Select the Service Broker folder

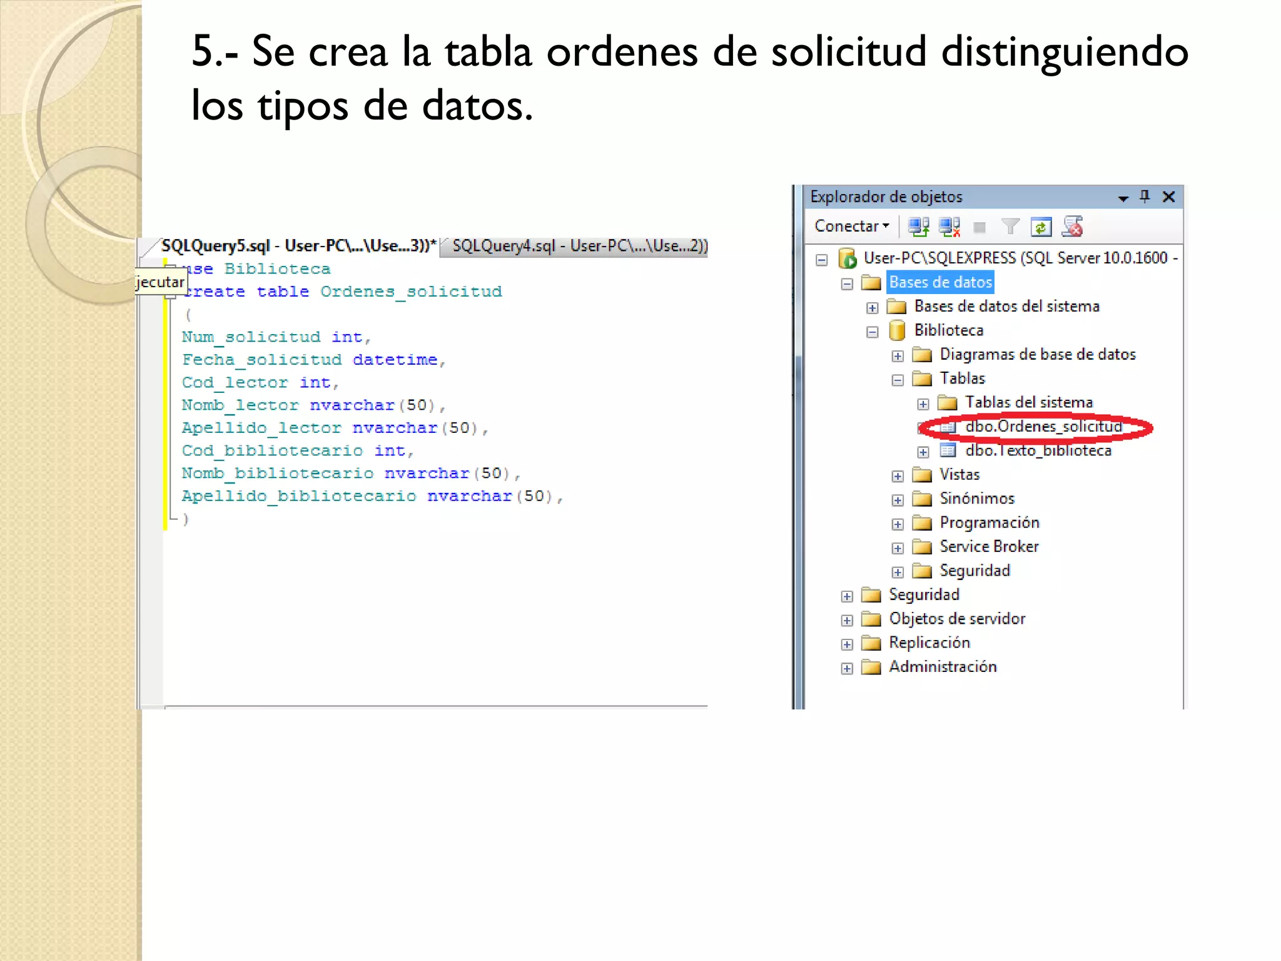(x=988, y=547)
